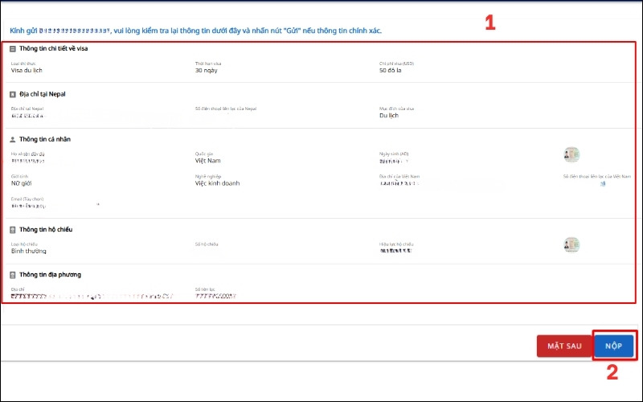Go back using the MẶT SAU button
The width and height of the screenshot is (643, 402).
pos(564,346)
